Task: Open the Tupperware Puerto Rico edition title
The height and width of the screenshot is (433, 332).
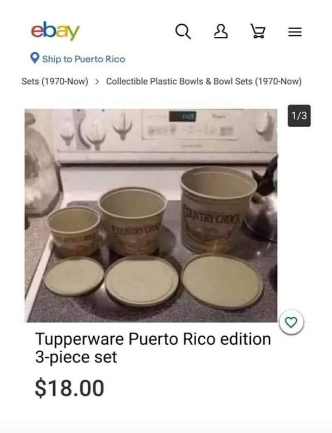Action: coord(153,348)
